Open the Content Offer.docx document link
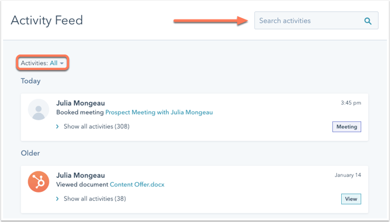The width and height of the screenshot is (390, 222). click(x=137, y=185)
